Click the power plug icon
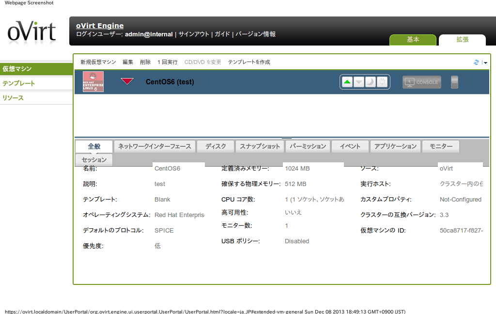Screen dimensions: 496x314 click(382, 82)
